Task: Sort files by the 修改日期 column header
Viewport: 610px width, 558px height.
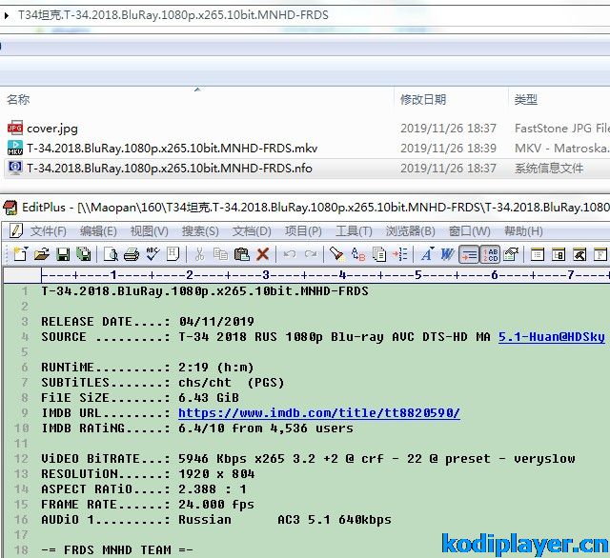Action: point(422,99)
